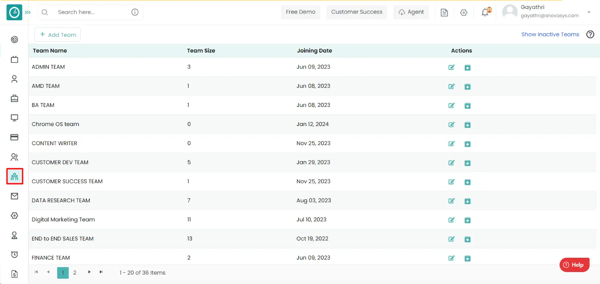Sort by Team Size column header
600x284 pixels.
[x=201, y=51]
